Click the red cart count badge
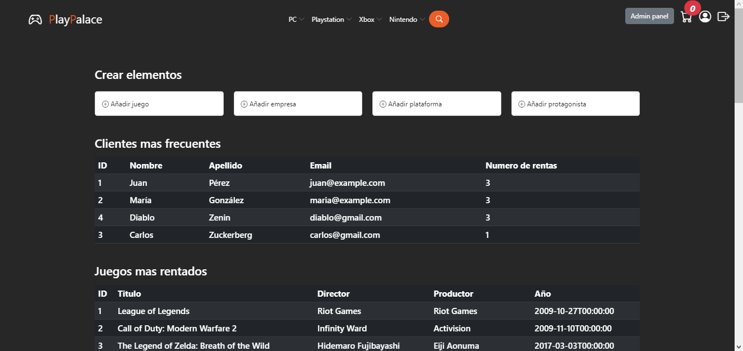Screen dimensions: 743x351 693,8
